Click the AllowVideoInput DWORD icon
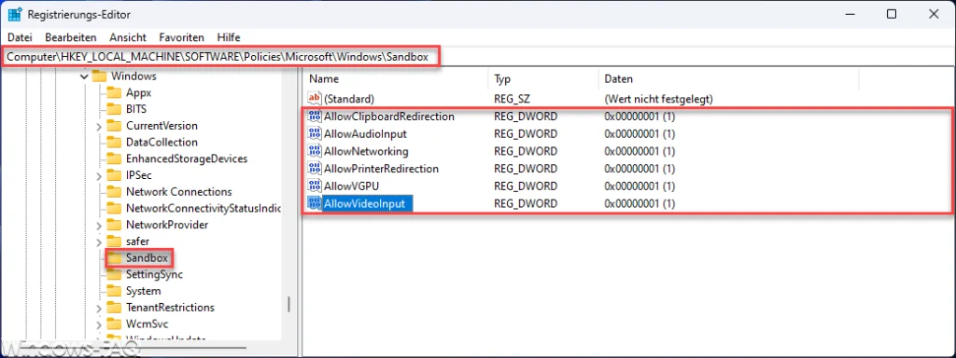This screenshot has width=956, height=358. [315, 203]
